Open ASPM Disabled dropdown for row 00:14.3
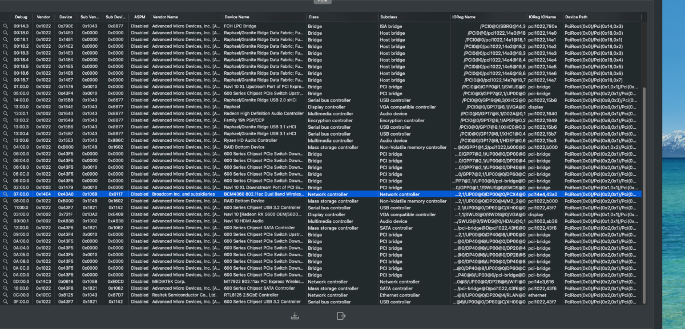 click(139, 26)
